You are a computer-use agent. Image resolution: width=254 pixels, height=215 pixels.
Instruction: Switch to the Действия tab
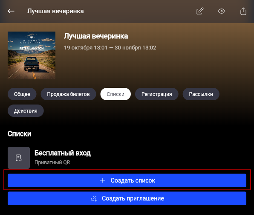[x=26, y=111]
